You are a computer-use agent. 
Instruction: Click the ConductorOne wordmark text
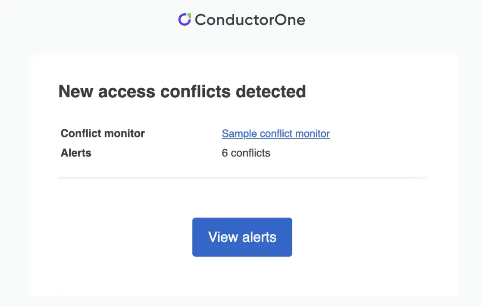250,20
